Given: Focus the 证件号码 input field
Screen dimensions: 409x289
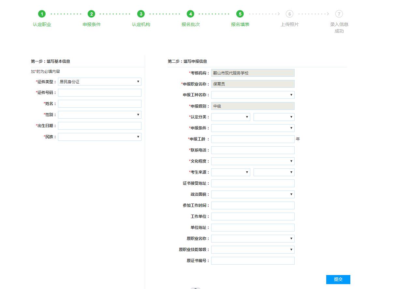Looking at the screenshot, I should [100, 93].
